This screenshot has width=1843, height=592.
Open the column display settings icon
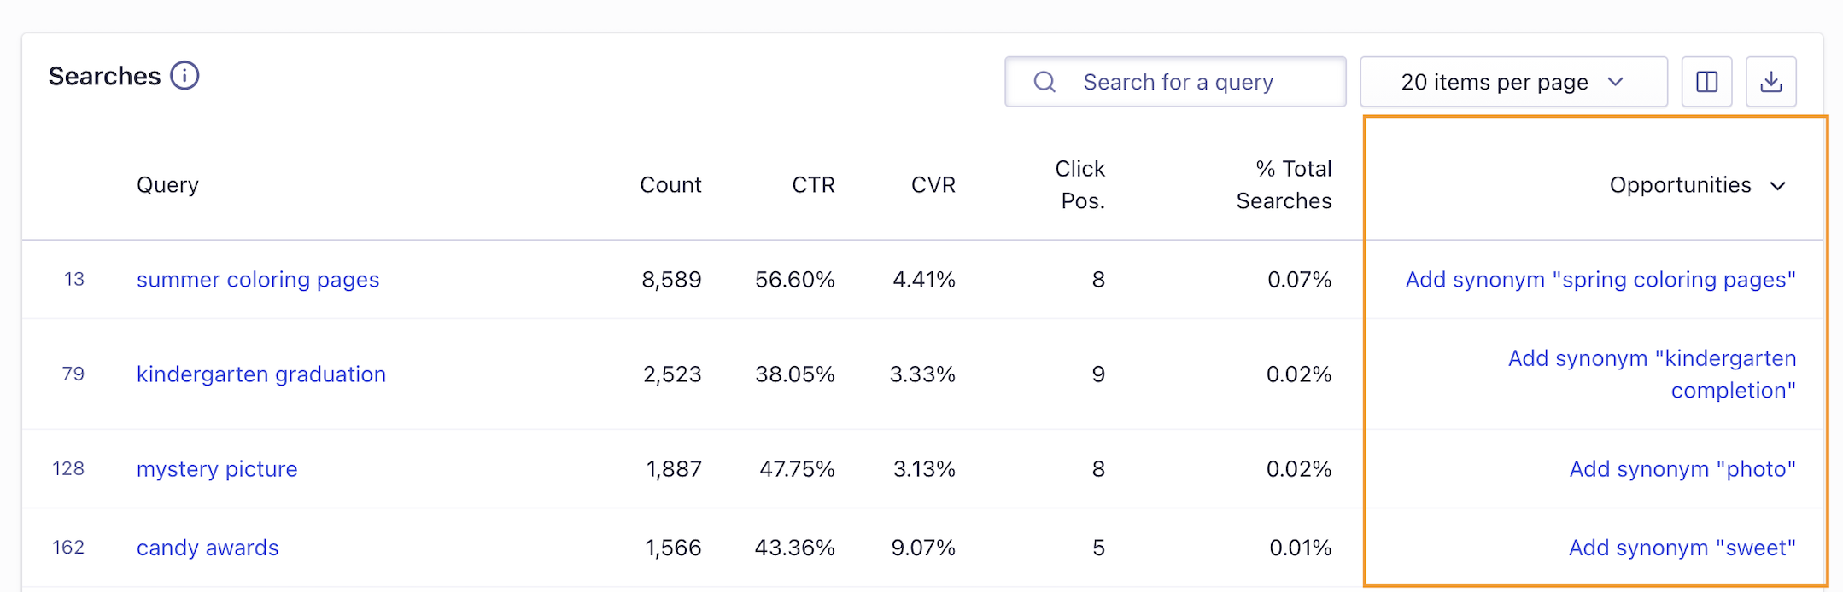click(1706, 82)
